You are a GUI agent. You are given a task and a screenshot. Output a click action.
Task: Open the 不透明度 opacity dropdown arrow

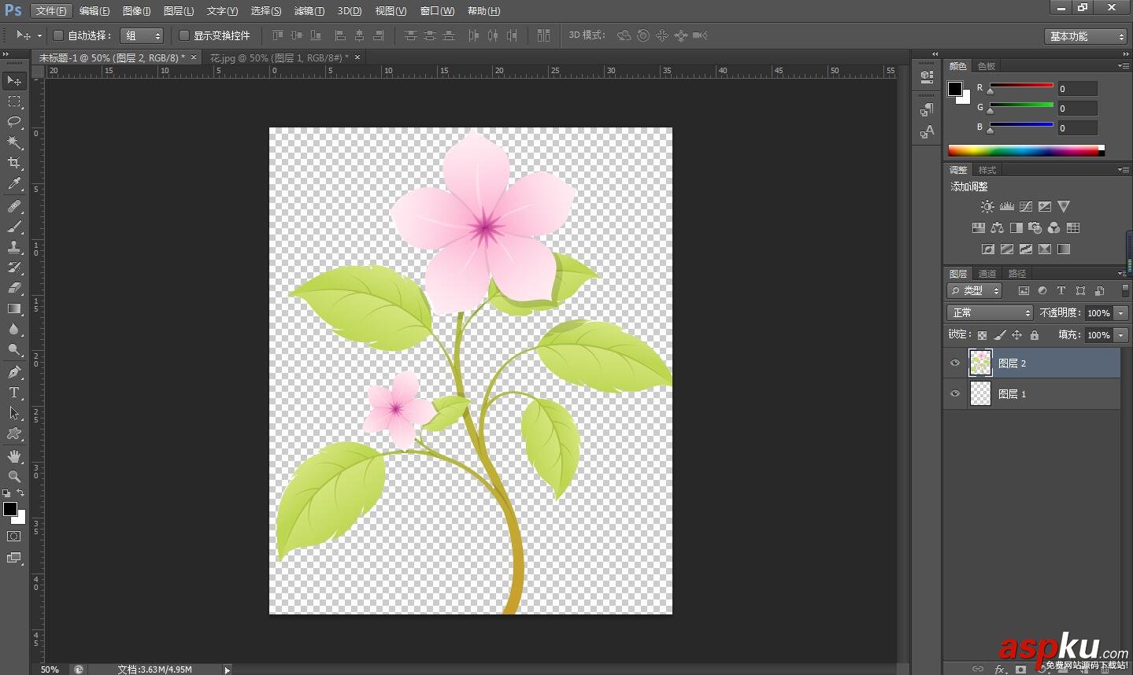[1121, 313]
